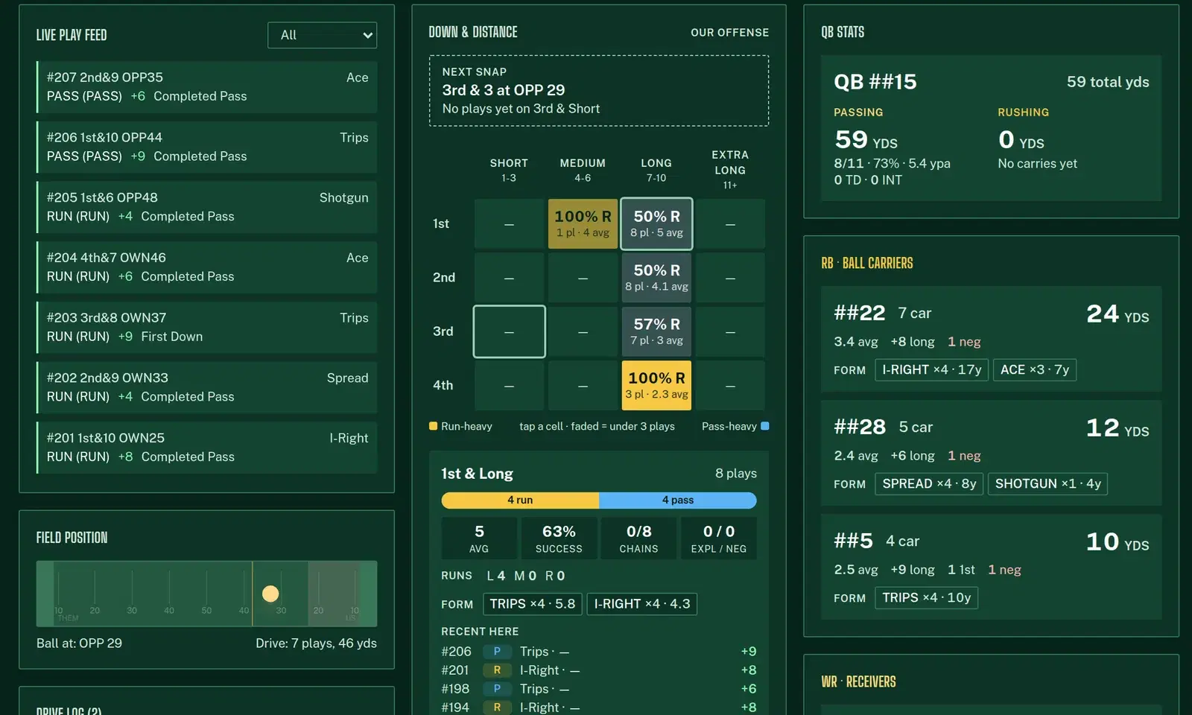Image resolution: width=1192 pixels, height=715 pixels.
Task: Open the ##28 ball carrier card
Action: click(x=991, y=453)
